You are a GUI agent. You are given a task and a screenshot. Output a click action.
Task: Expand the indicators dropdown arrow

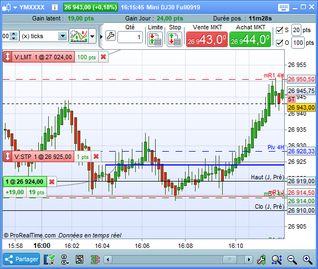[x=93, y=37]
